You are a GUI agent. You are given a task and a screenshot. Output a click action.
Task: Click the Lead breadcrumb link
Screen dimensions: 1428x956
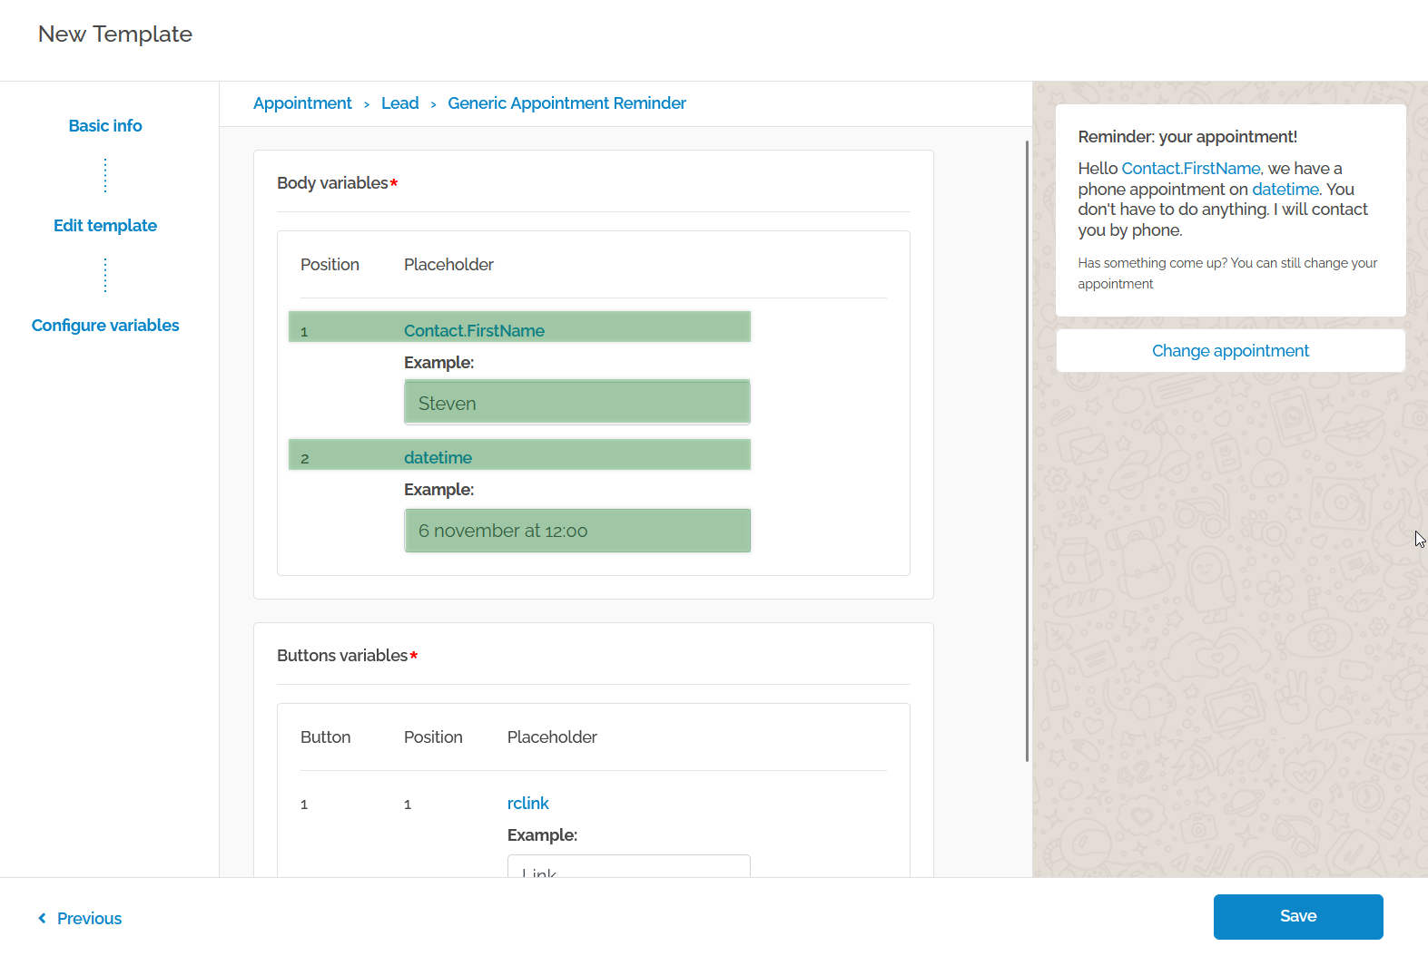(x=399, y=103)
